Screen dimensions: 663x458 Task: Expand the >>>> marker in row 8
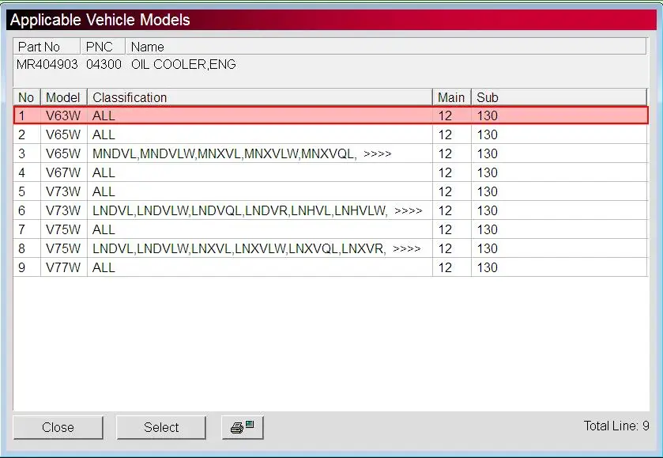tap(407, 249)
